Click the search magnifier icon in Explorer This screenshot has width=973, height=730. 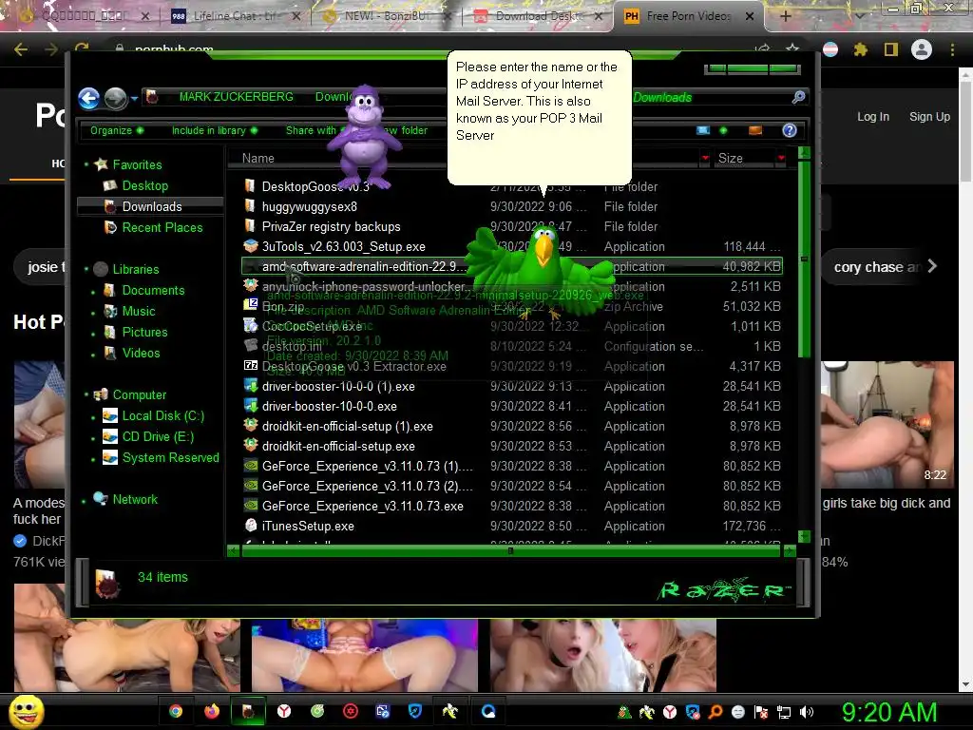(798, 97)
